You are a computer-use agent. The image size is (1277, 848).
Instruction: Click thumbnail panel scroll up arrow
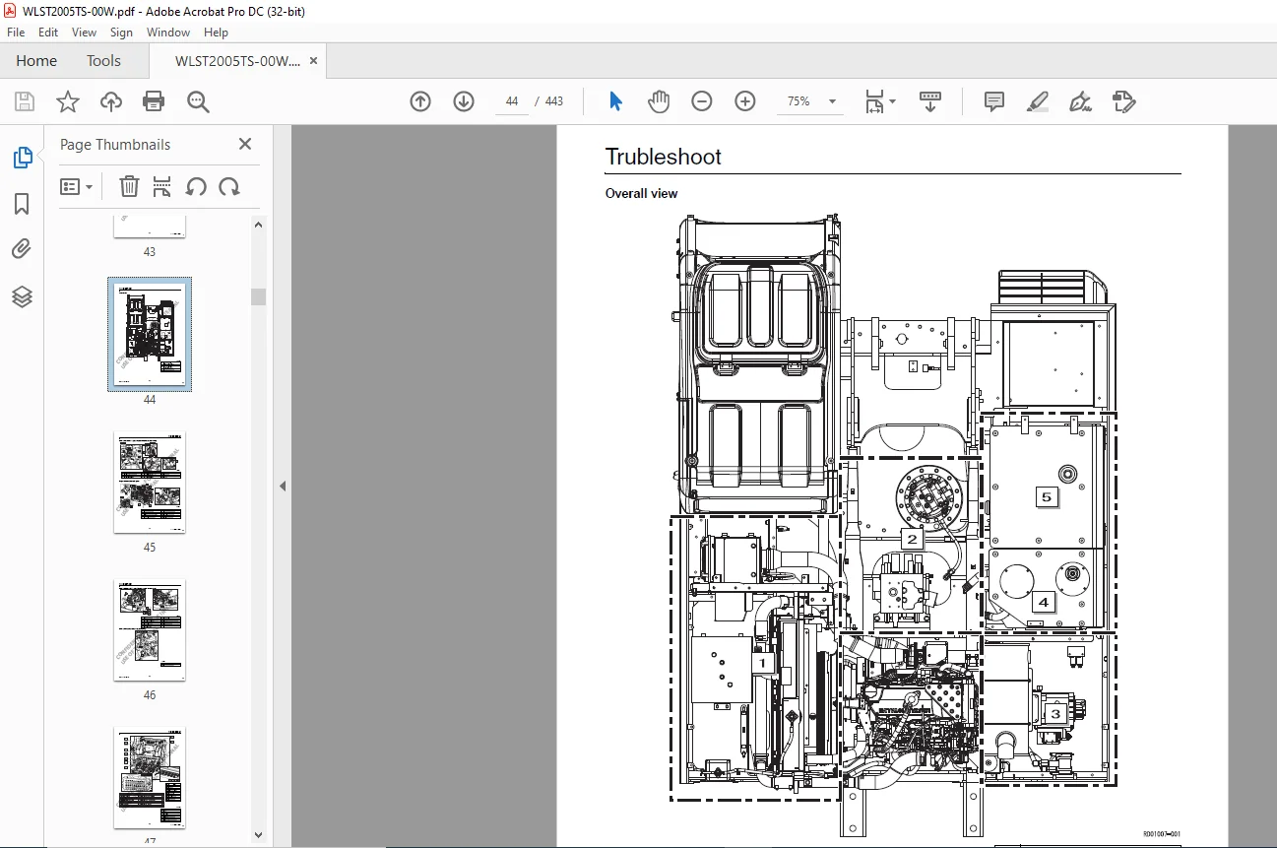pos(258,226)
